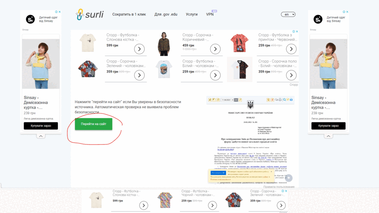Click "Cropp - Сорочка поло - Білий" title

277,64
